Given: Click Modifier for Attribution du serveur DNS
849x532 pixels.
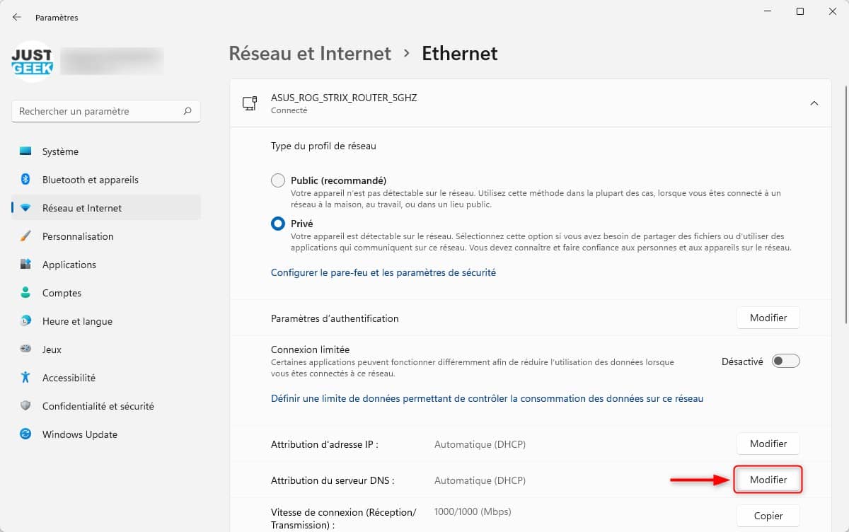Looking at the screenshot, I should (768, 480).
